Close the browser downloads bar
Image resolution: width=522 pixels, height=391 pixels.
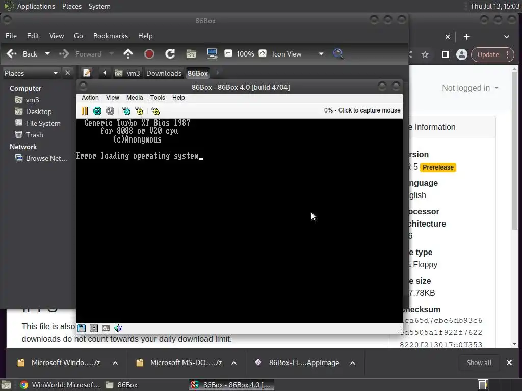pos(509,362)
